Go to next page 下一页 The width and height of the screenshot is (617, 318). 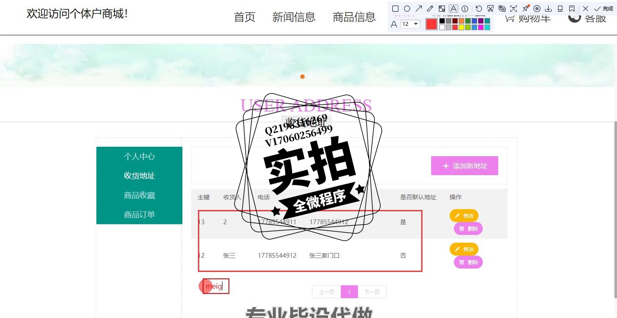372,292
